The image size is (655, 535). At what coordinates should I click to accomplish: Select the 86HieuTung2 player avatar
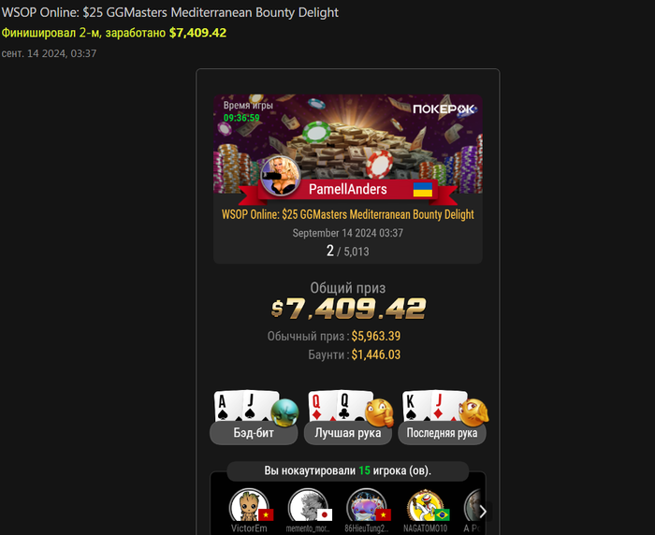pyautogui.click(x=367, y=507)
